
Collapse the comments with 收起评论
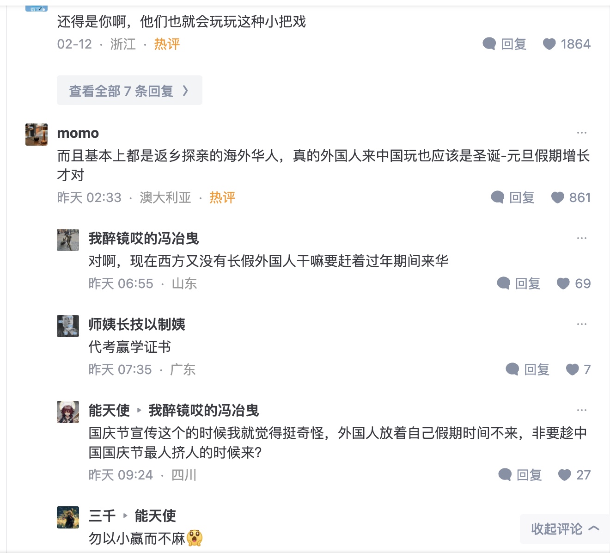[x=564, y=528]
